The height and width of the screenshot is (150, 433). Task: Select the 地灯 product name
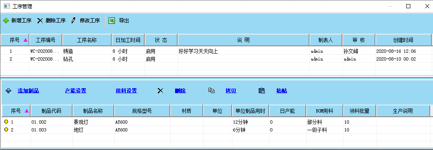point(79,130)
